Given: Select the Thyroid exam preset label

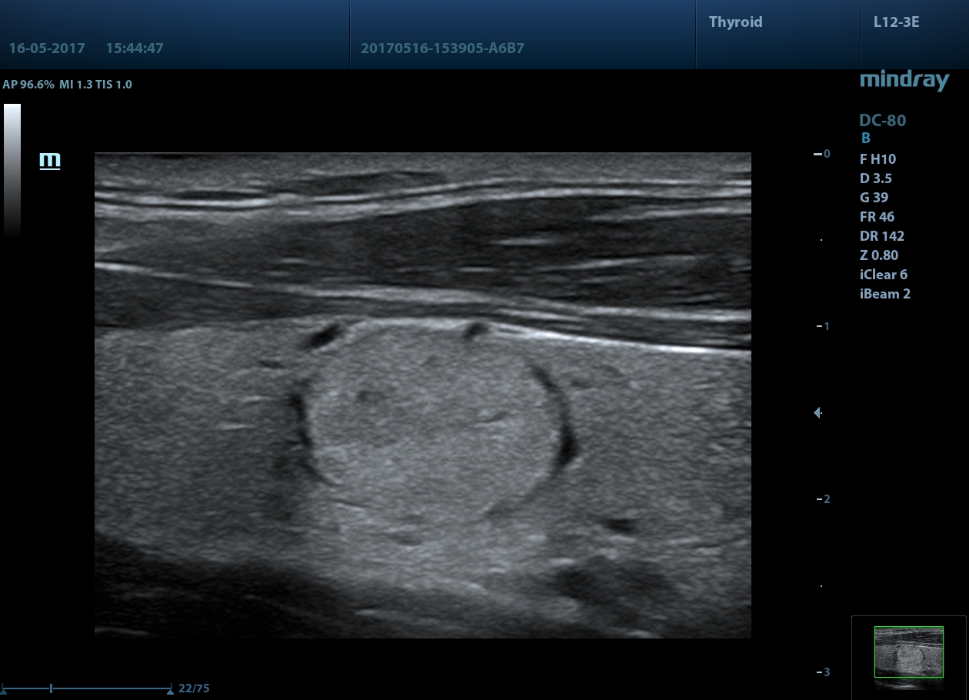Looking at the screenshot, I should [736, 22].
